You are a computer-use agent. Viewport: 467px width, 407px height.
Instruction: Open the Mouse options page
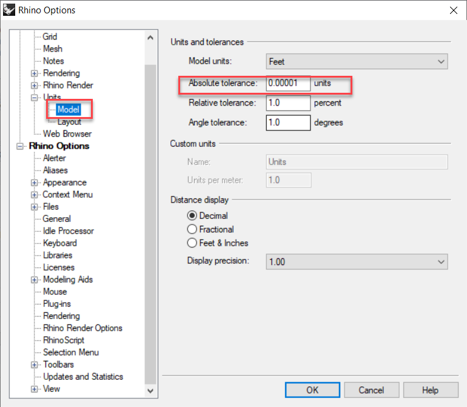(55, 291)
